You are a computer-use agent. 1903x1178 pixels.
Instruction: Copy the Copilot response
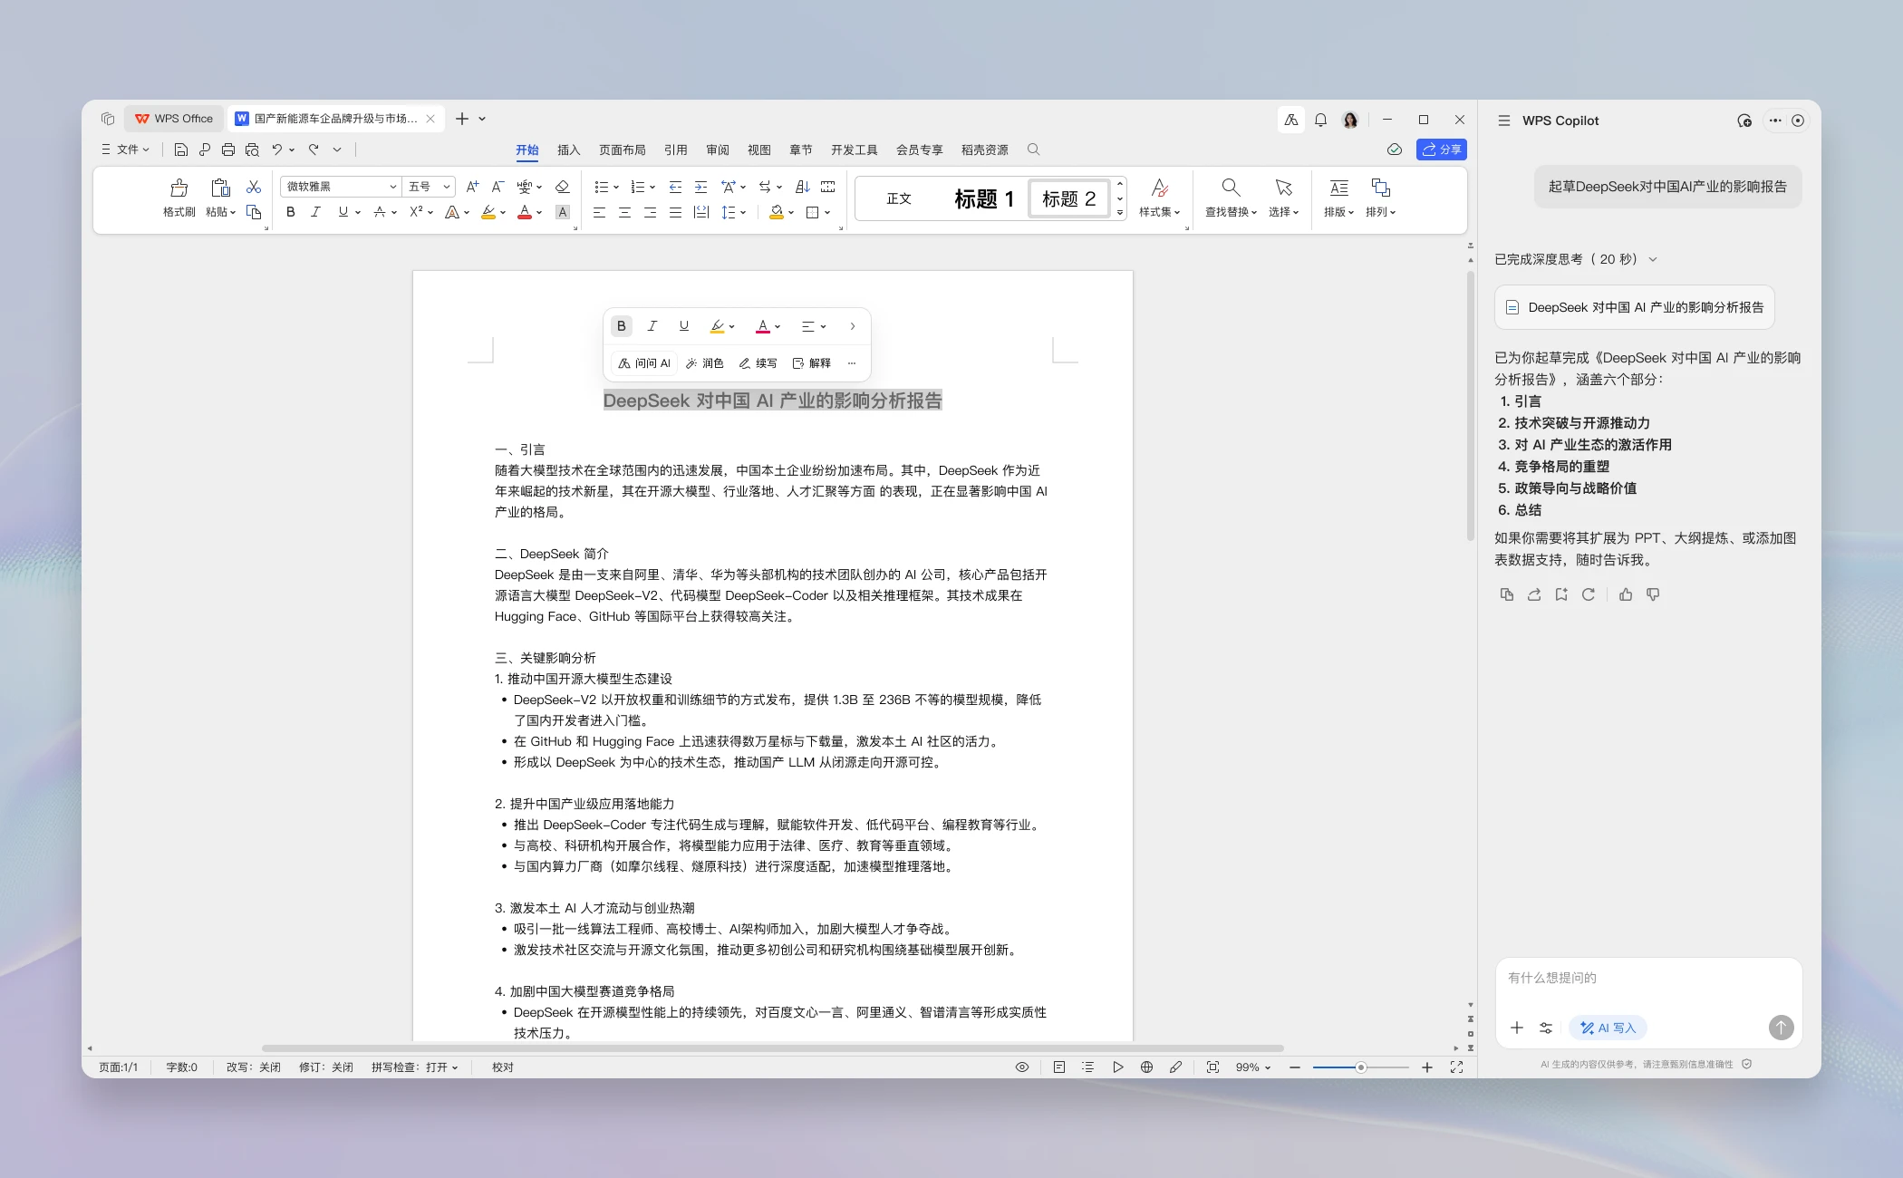pyautogui.click(x=1506, y=594)
